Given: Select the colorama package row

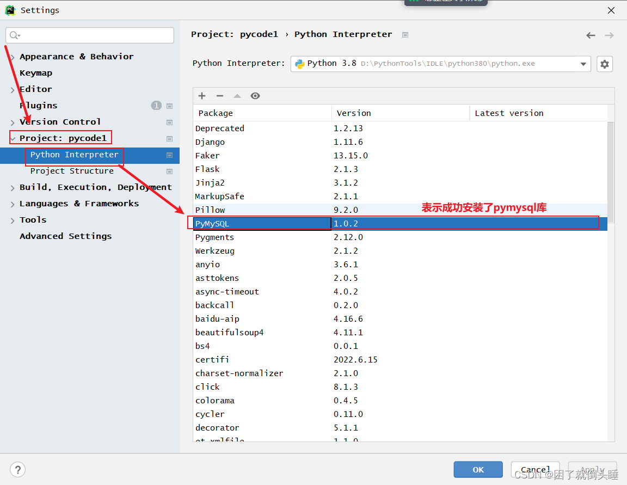Looking at the screenshot, I should coord(400,400).
